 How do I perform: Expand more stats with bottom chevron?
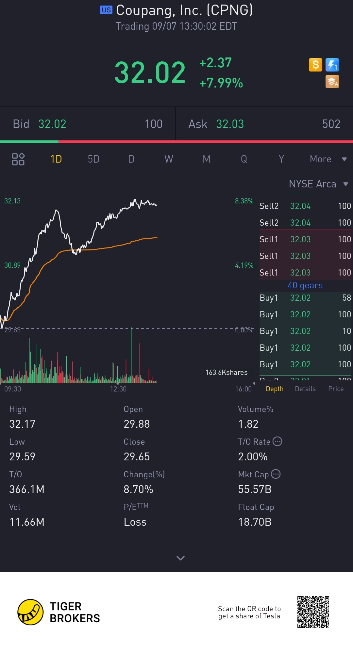(180, 558)
